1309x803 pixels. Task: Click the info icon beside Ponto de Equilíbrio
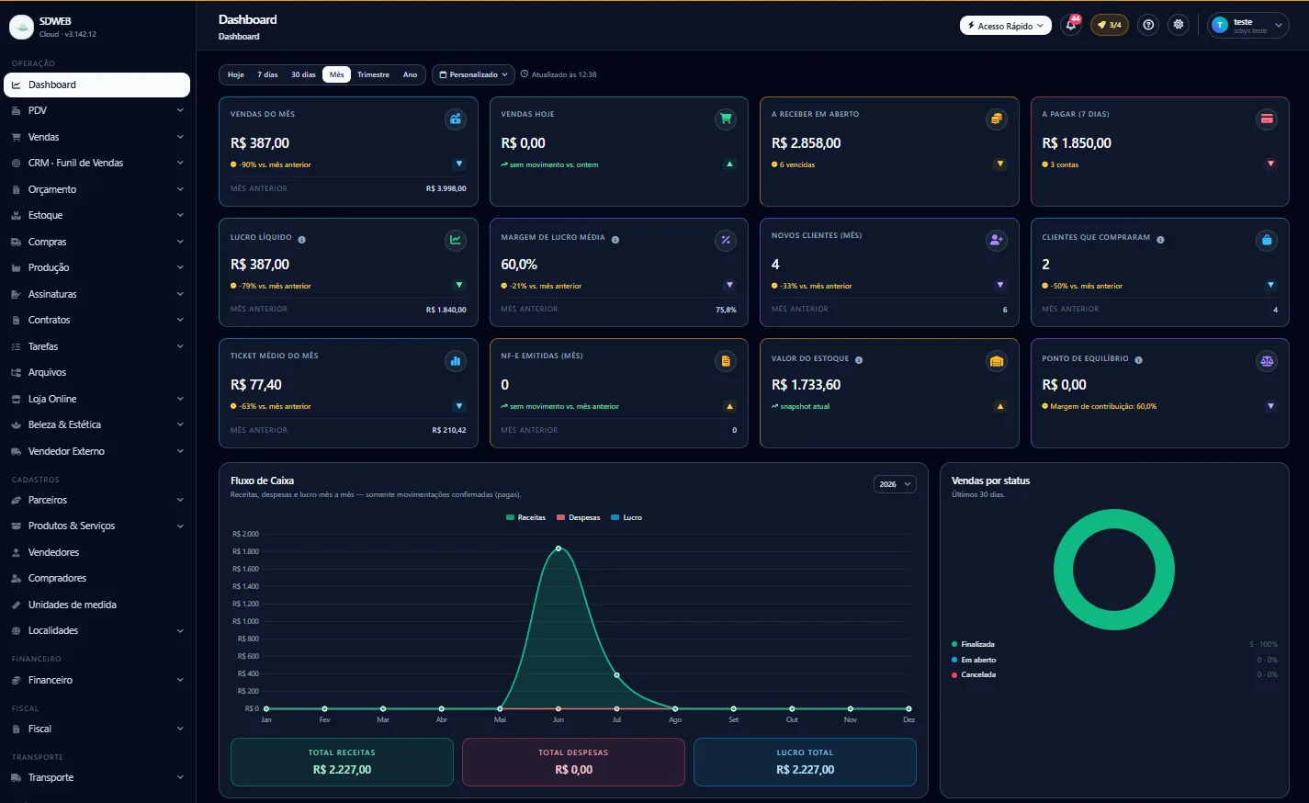click(1139, 360)
